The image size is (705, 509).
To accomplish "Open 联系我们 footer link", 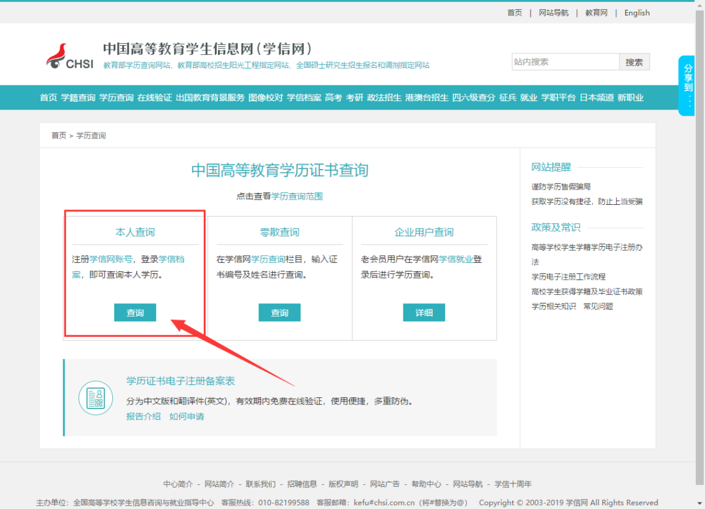I will (x=260, y=484).
